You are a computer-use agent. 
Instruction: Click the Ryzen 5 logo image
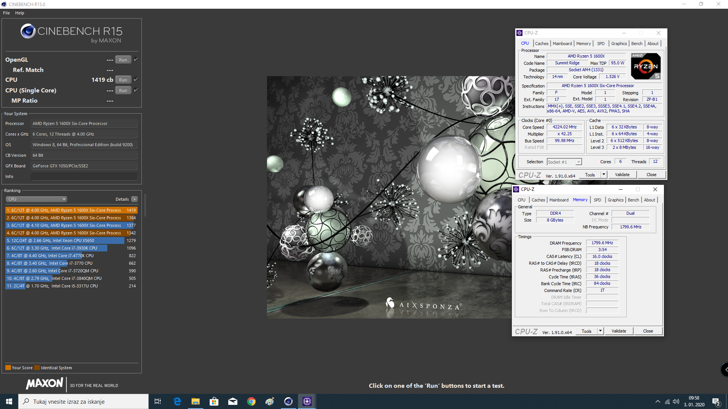tap(646, 66)
